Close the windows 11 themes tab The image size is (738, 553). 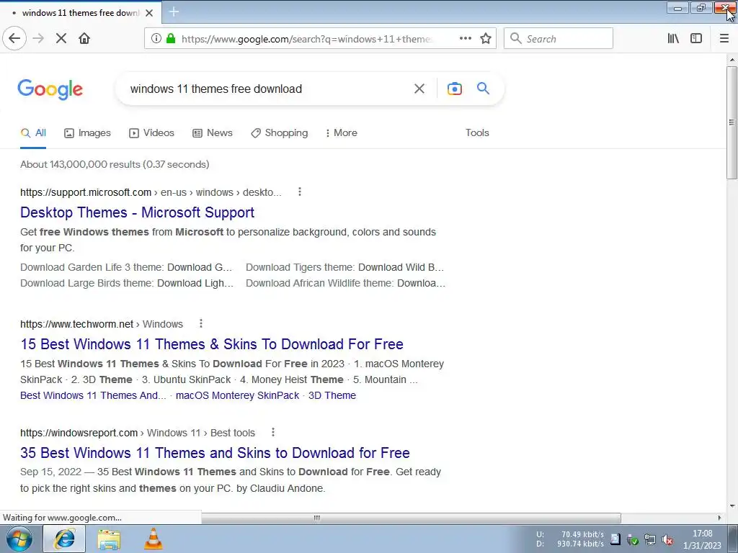pos(149,13)
